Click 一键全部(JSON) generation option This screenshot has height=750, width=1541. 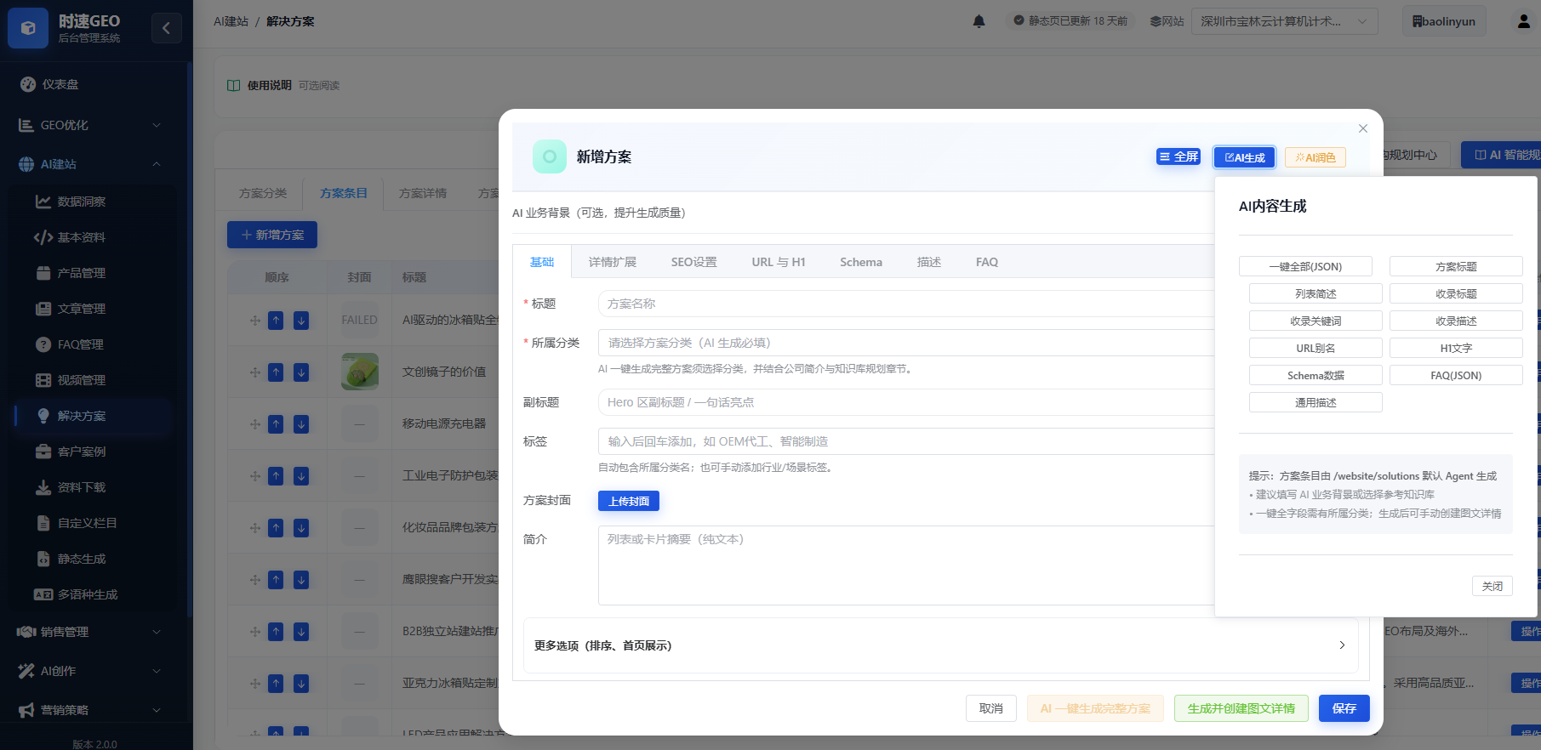[x=1305, y=266]
